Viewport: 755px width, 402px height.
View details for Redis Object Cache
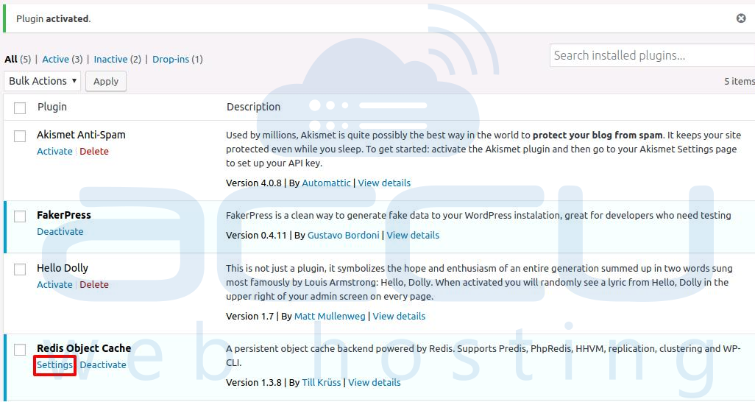pos(374,383)
